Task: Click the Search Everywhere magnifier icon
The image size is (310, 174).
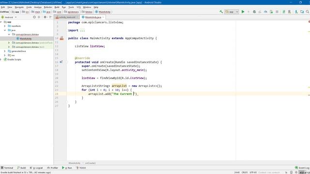Action: pyautogui.click(x=308, y=12)
